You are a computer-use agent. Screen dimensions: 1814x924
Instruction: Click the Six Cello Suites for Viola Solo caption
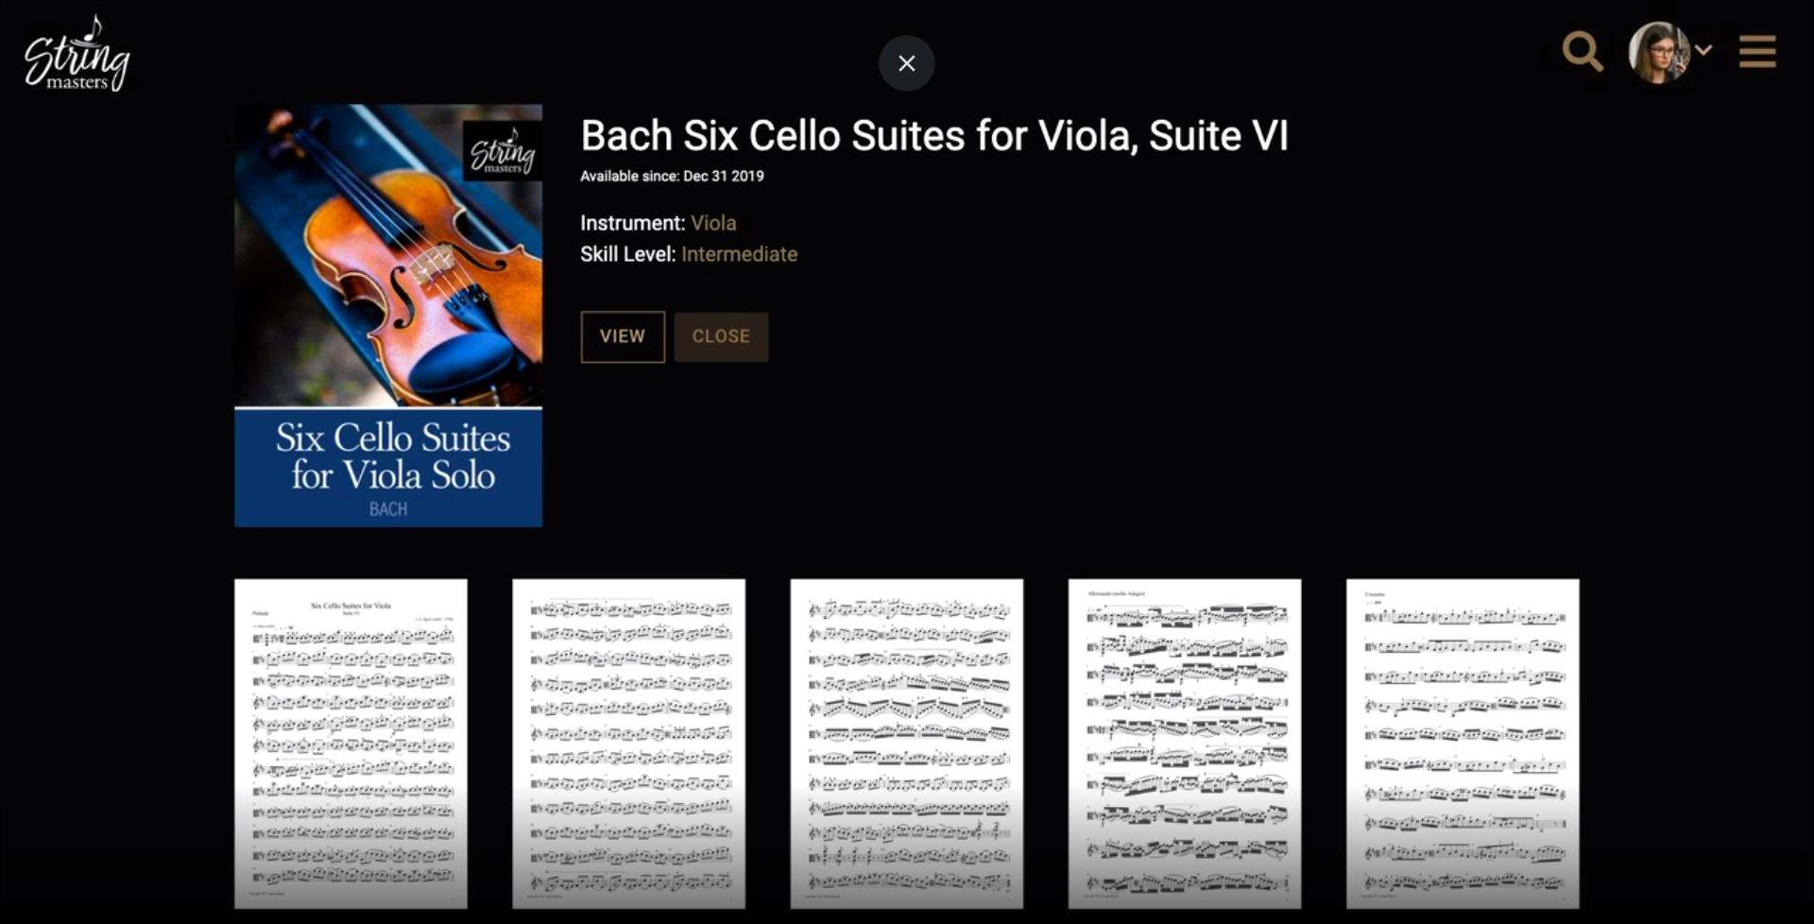click(392, 456)
